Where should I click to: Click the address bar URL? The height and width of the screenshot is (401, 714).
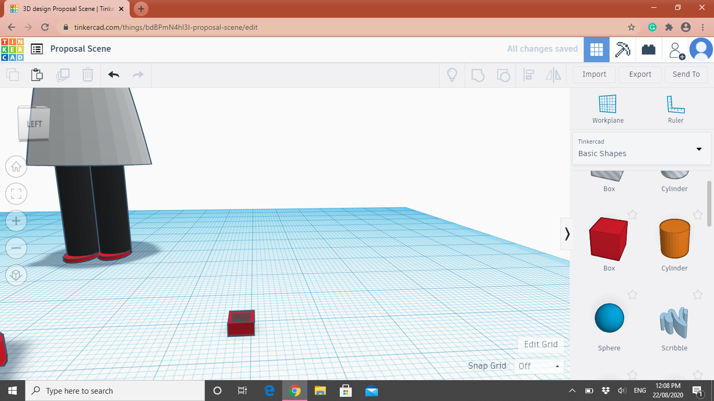(166, 27)
